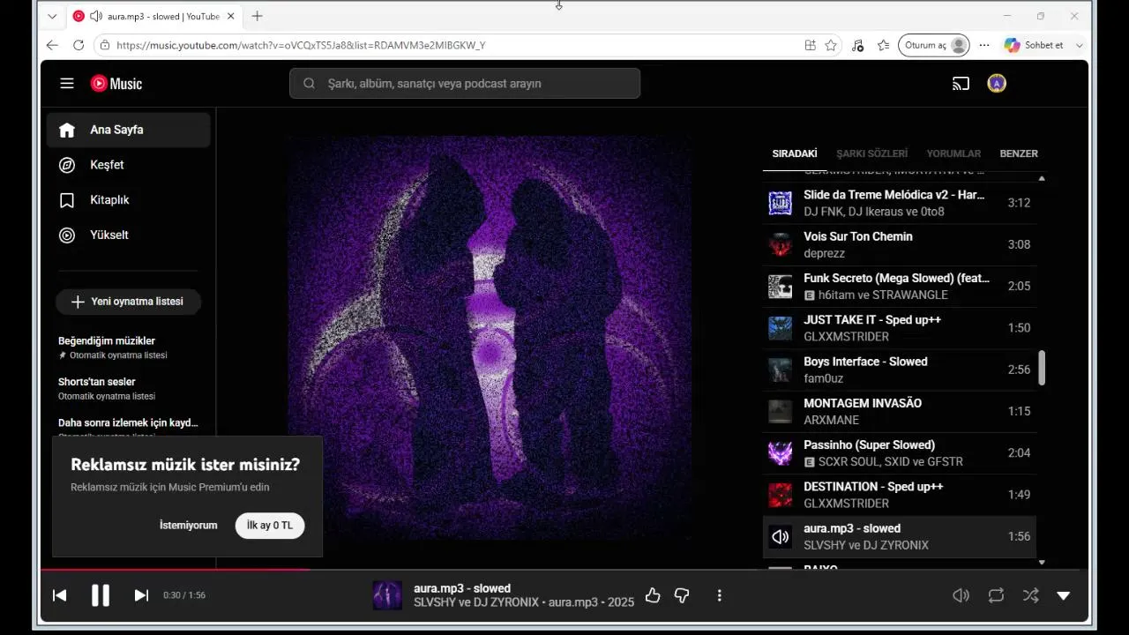The width and height of the screenshot is (1129, 635).
Task: Play Passinho (Super Slowed) thumbnail
Action: click(x=781, y=453)
